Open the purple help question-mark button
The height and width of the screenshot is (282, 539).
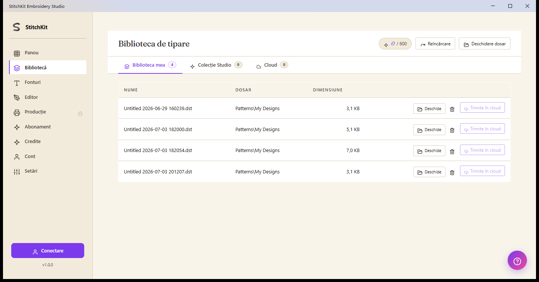point(517,260)
